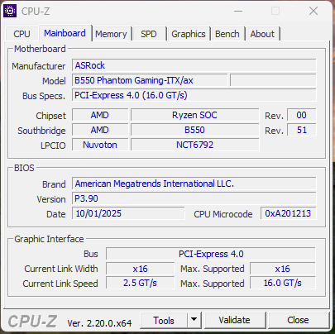Click the NCT6792 LPCIO field

coord(195,145)
